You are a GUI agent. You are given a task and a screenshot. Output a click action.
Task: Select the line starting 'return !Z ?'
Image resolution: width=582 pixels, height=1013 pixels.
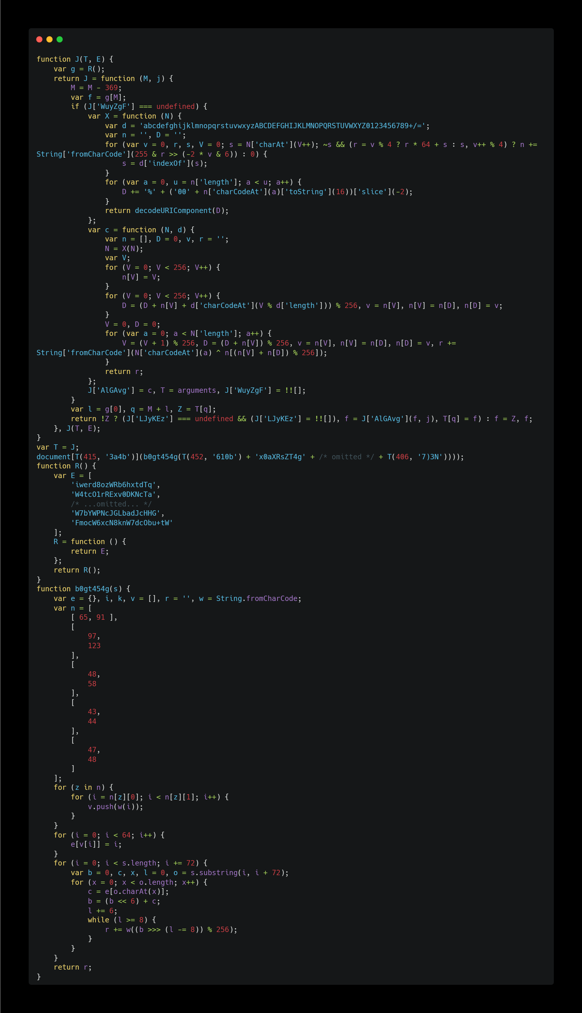coord(302,419)
